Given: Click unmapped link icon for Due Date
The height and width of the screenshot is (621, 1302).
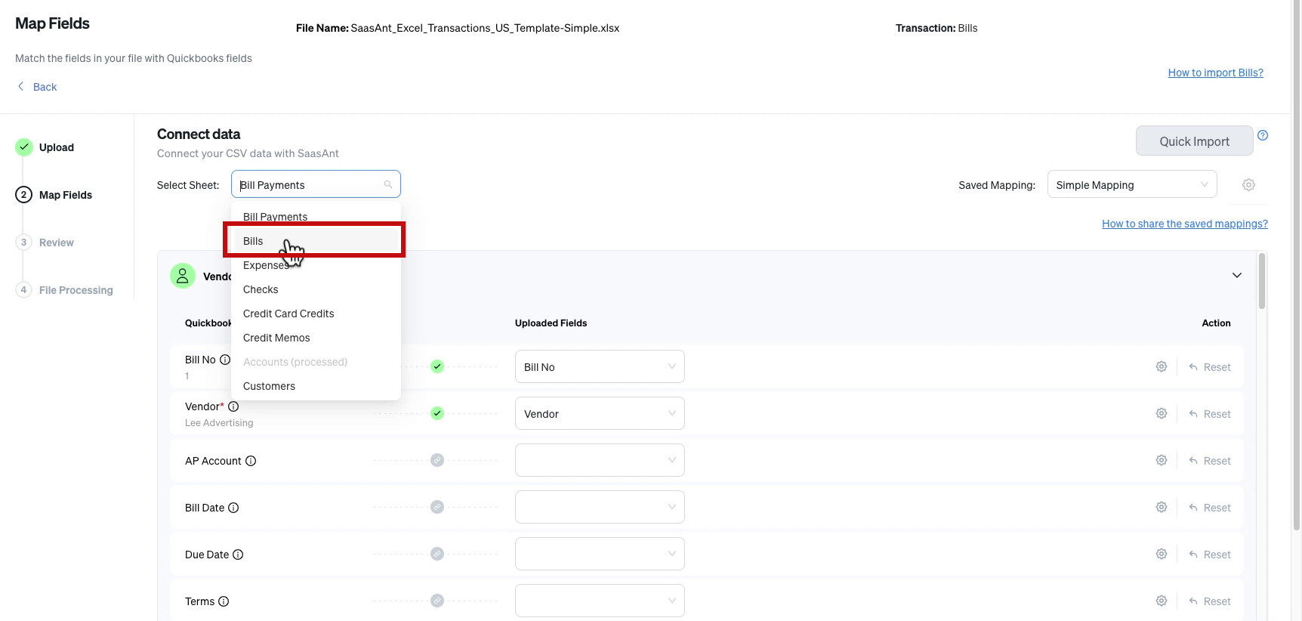Looking at the screenshot, I should (x=437, y=554).
